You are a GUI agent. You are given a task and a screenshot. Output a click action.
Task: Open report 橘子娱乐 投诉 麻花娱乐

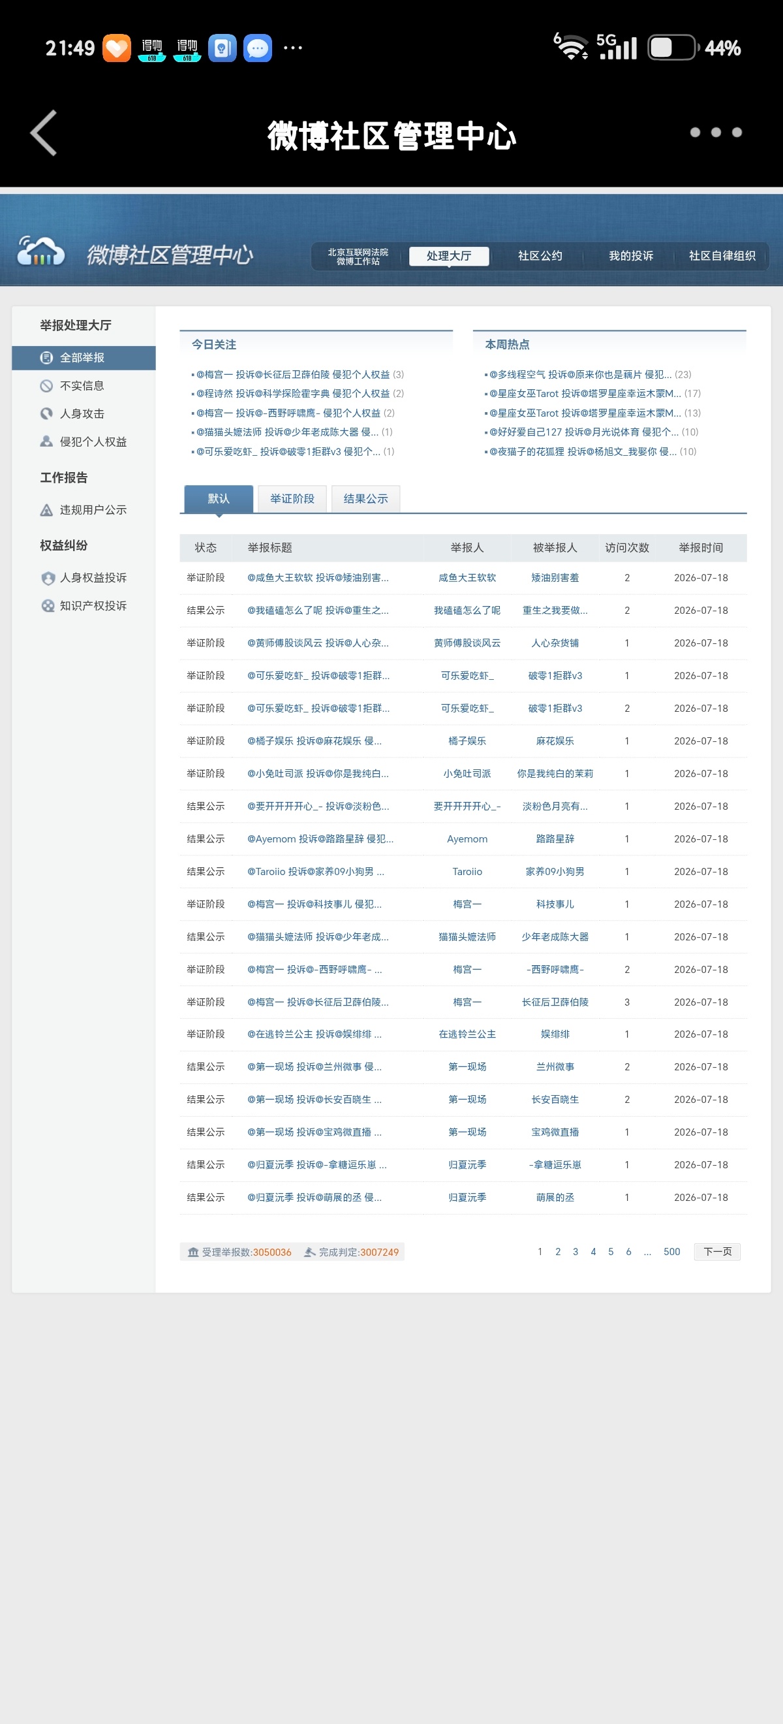[315, 742]
